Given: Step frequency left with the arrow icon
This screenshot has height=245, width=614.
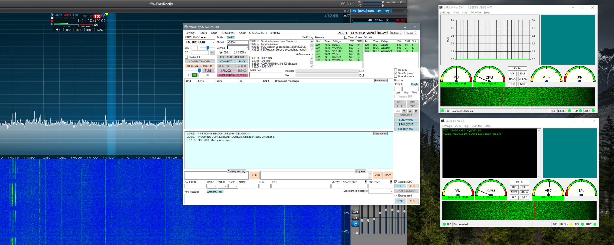Looking at the screenshot, I should [202, 37].
